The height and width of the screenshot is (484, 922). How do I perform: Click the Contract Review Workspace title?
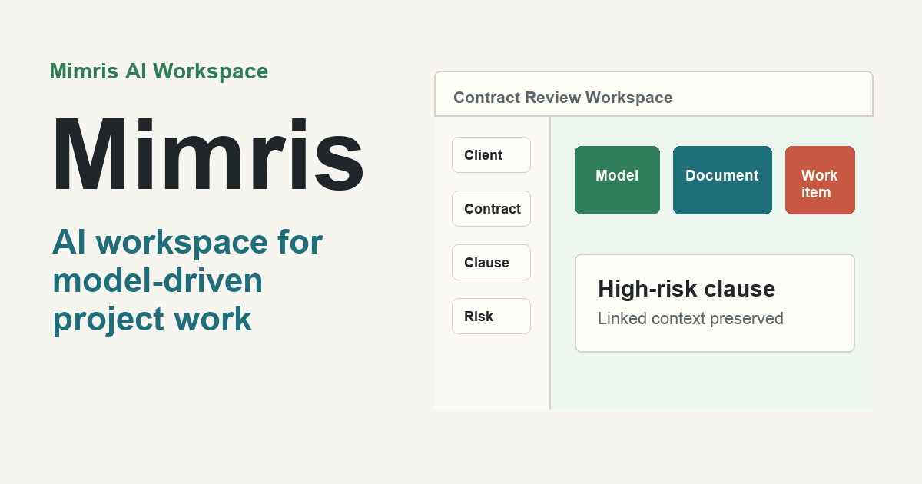pos(562,98)
